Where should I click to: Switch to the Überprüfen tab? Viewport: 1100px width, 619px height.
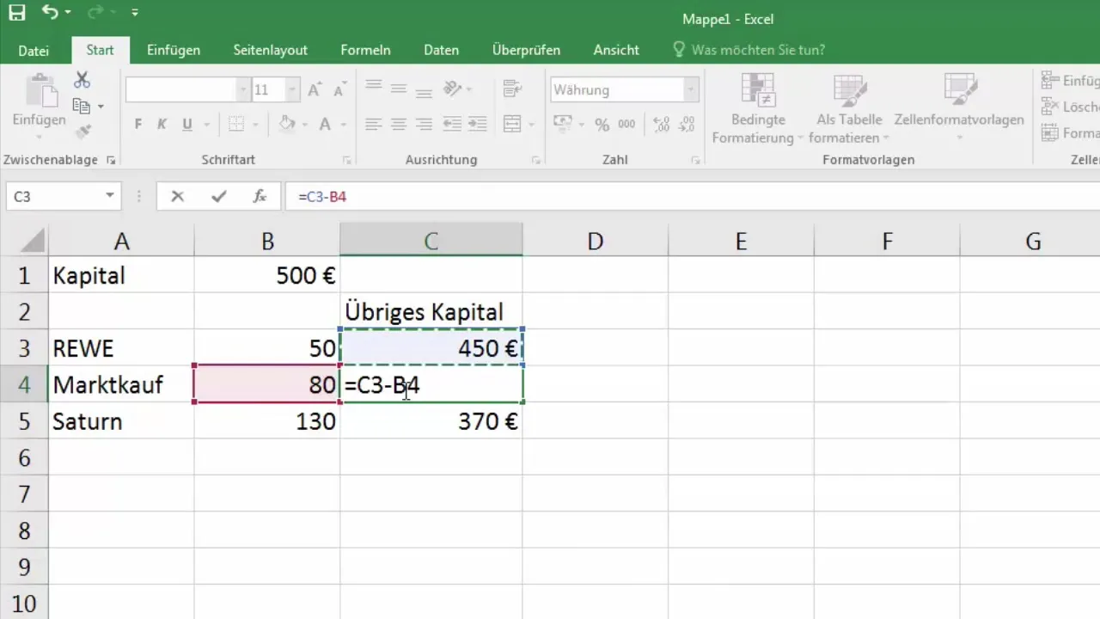(526, 50)
